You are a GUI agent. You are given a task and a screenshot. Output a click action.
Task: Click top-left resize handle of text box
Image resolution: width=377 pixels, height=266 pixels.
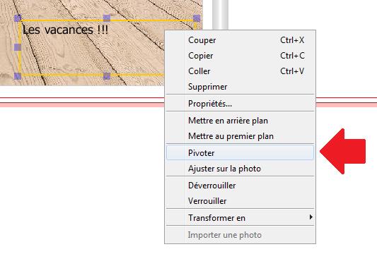[18, 18]
